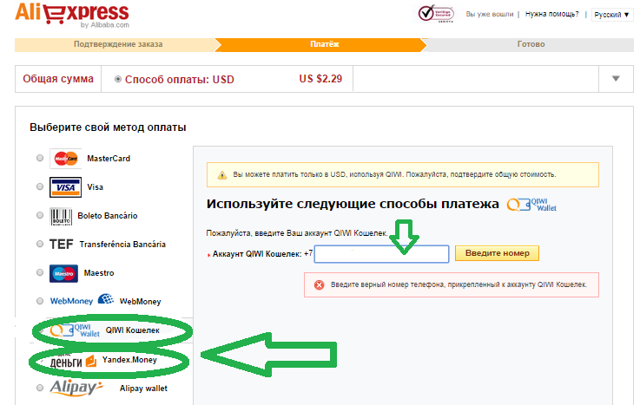The image size is (640, 405).
Task: Click the Готово step tab
Action: [x=531, y=44]
